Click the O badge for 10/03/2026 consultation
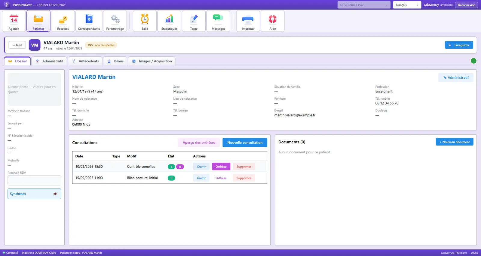 tap(180, 167)
